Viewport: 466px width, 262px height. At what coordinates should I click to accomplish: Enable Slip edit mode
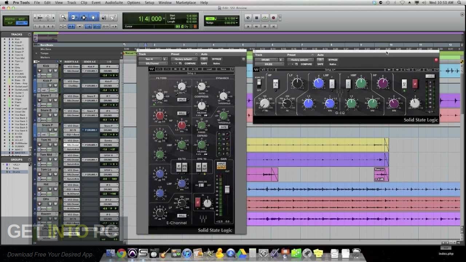10,23
